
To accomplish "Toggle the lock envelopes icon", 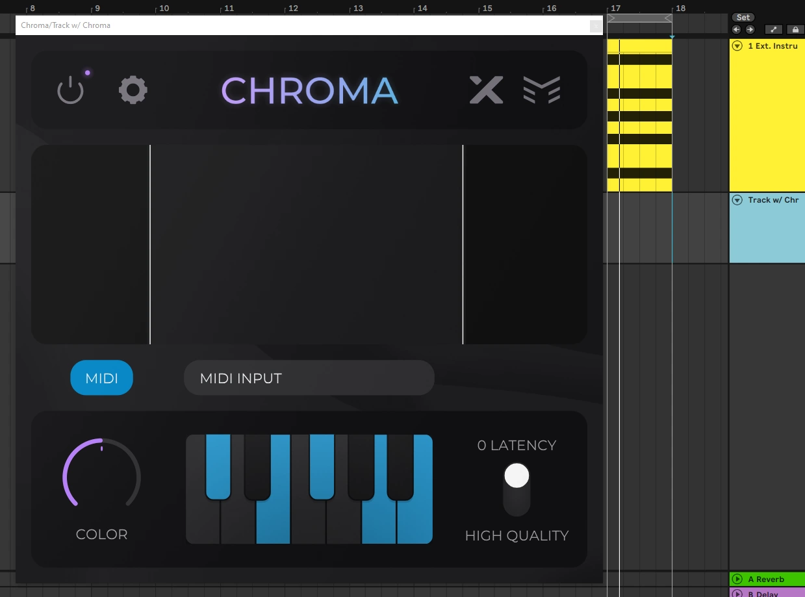I will pyautogui.click(x=795, y=29).
